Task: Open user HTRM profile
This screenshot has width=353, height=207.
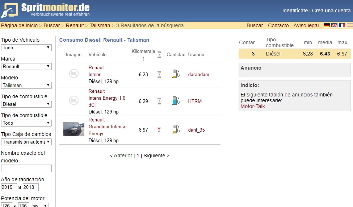Action: point(195,101)
